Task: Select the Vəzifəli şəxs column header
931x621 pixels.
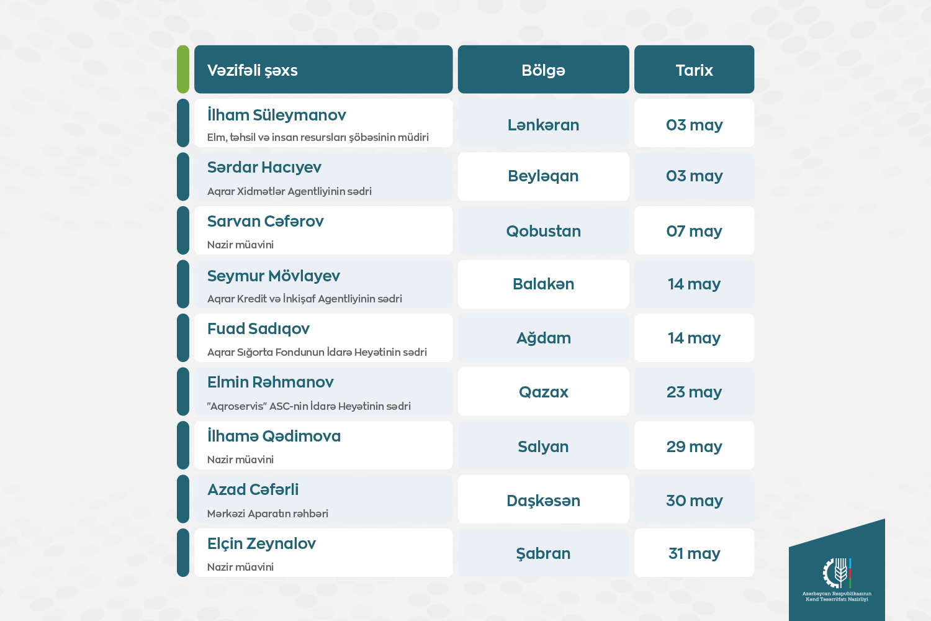Action: (x=323, y=70)
